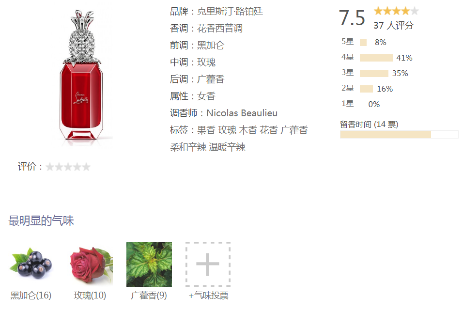Open fragrance family 花香西普调 link
The height and width of the screenshot is (328, 463).
220,29
